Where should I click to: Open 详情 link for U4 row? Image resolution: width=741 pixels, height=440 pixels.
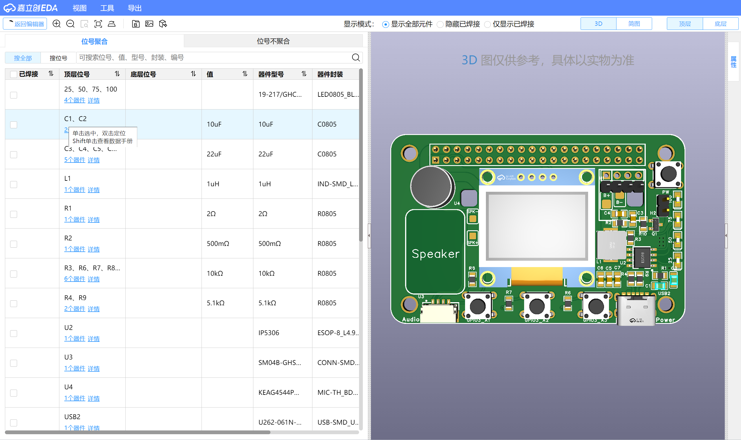coord(94,398)
